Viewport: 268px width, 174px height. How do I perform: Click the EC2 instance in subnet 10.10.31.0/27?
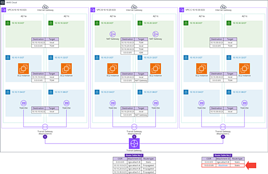coord(202,69)
